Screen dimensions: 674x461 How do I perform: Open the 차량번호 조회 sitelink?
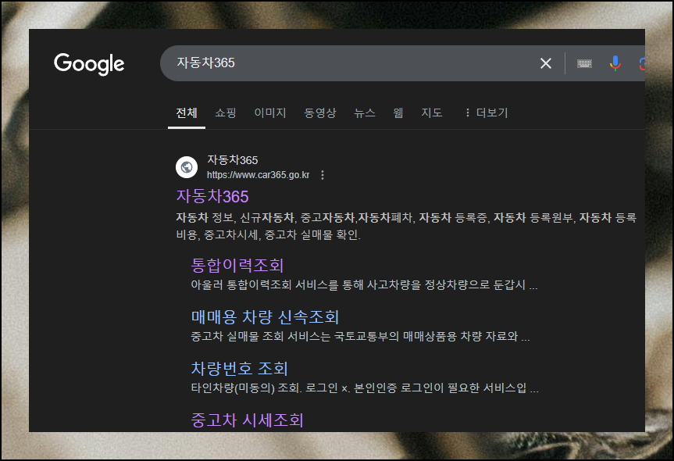click(x=239, y=369)
